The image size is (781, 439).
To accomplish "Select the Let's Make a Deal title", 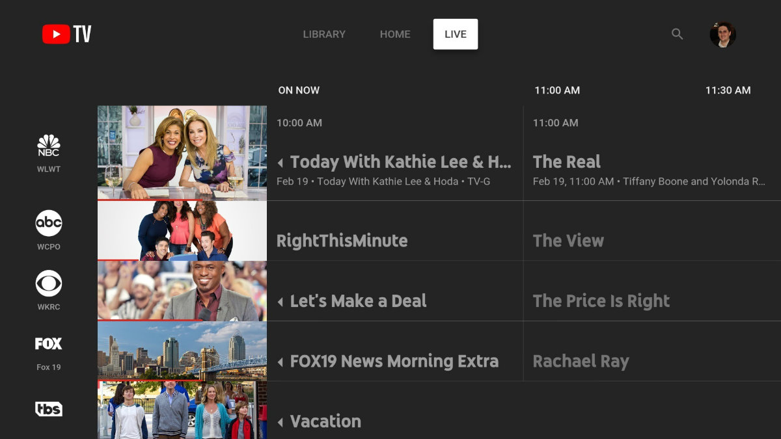I will click(359, 301).
